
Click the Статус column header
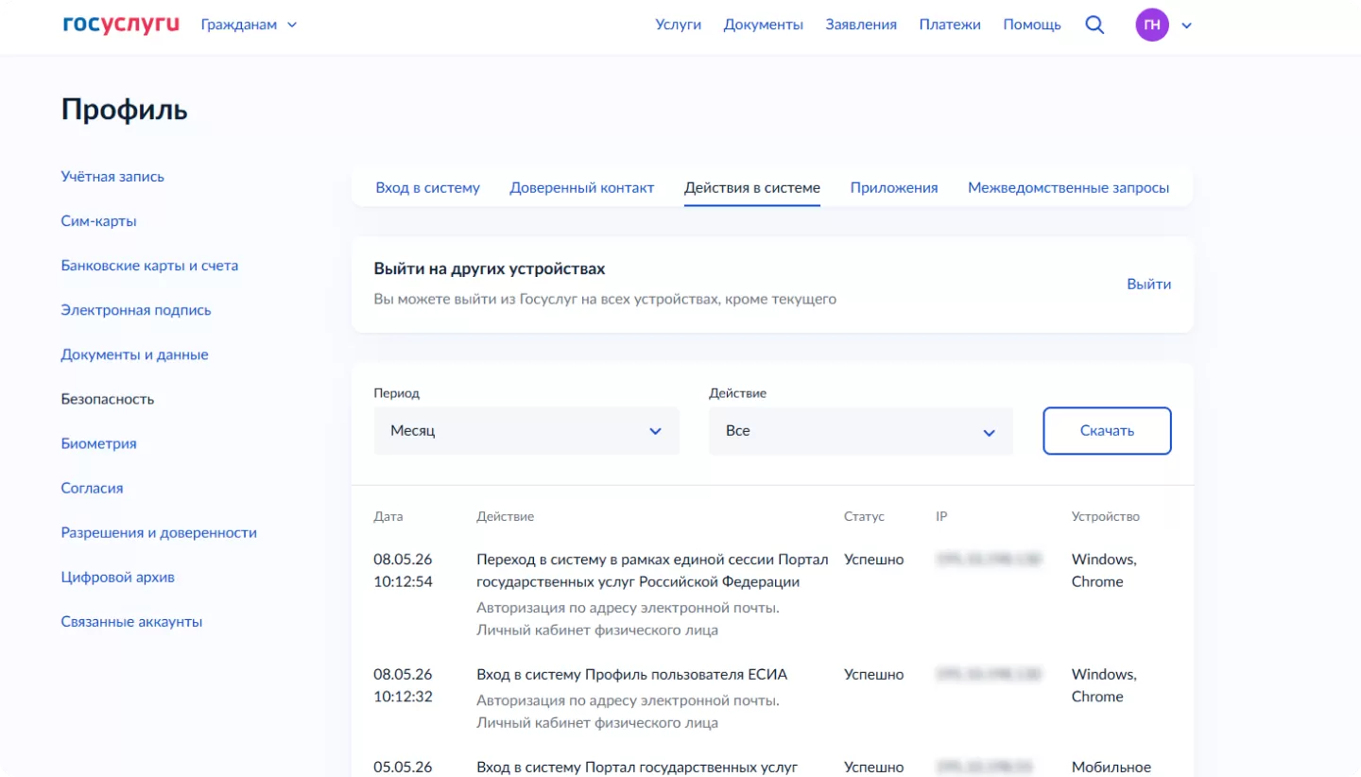(x=864, y=517)
